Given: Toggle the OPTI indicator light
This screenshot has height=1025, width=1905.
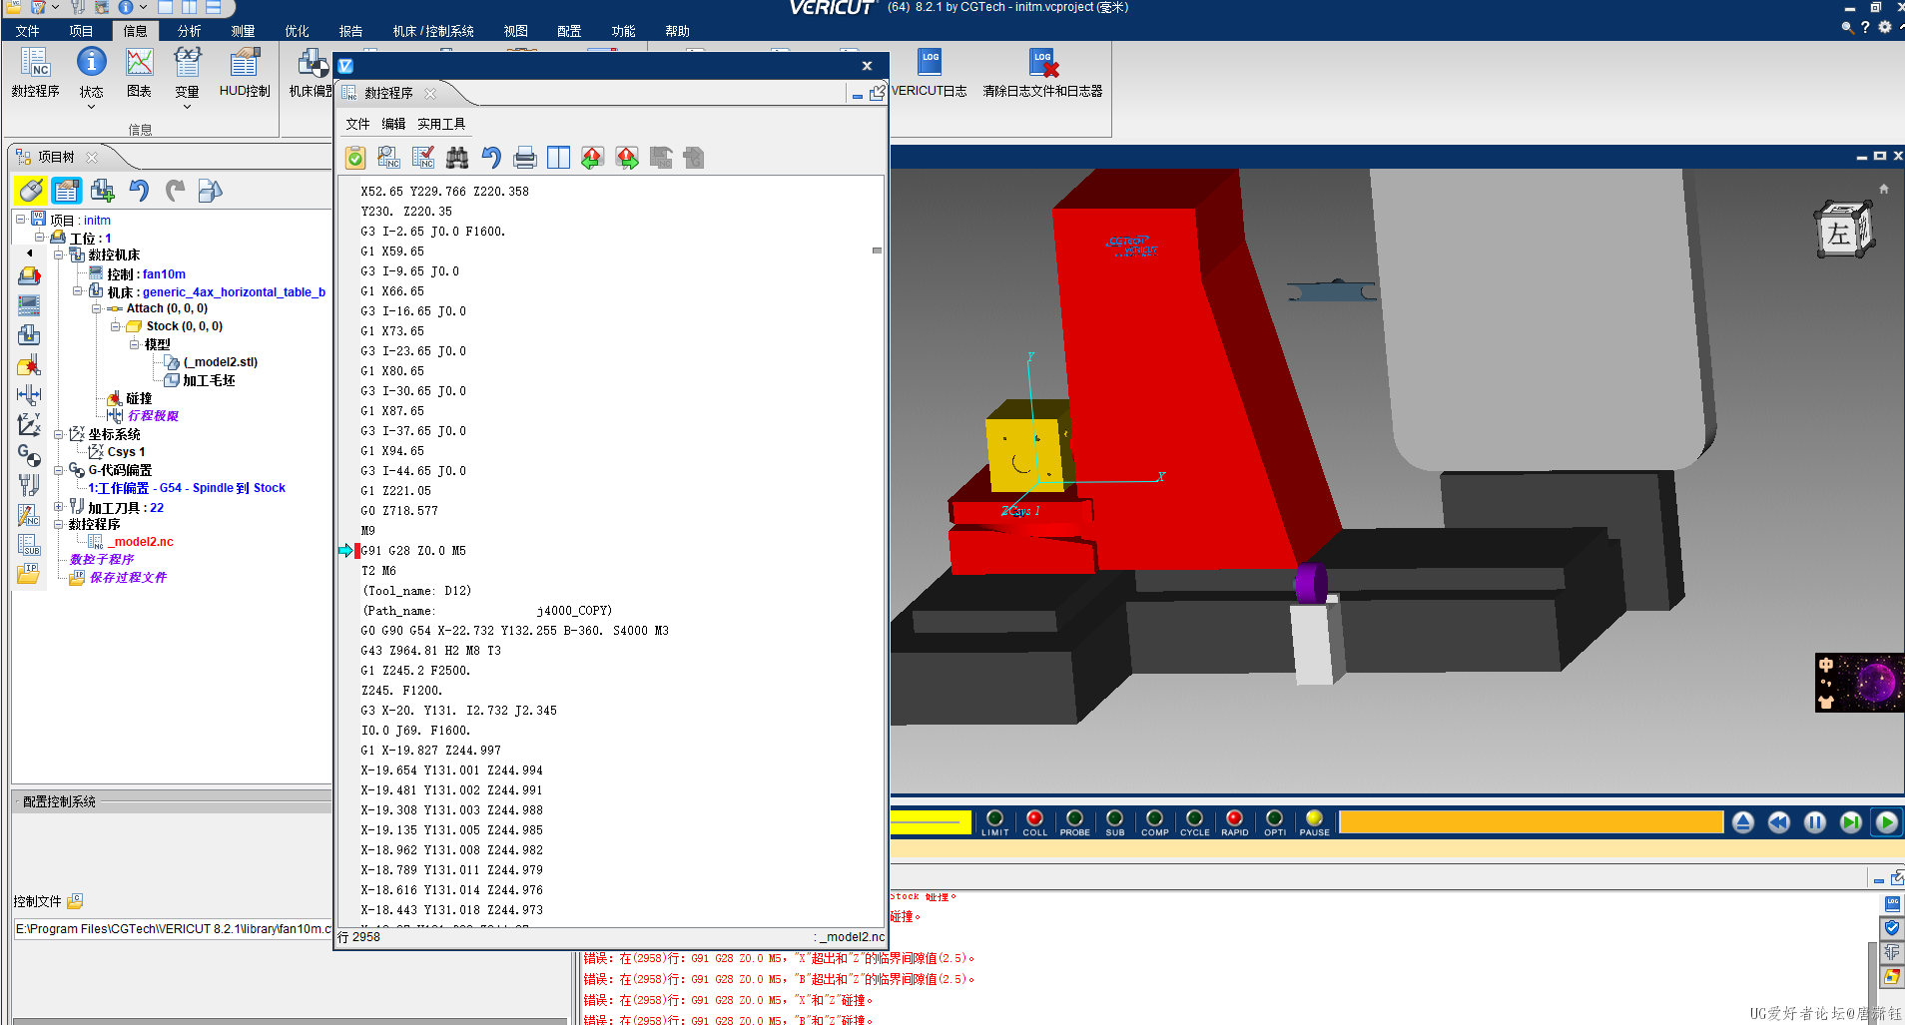Looking at the screenshot, I should click(x=1274, y=822).
